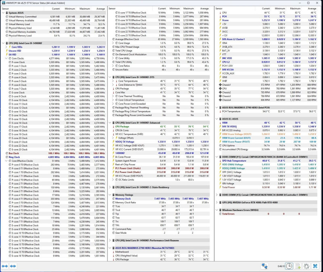Expand the Core VIDs row
The height and width of the screenshot is (272, 323).
point(6,47)
